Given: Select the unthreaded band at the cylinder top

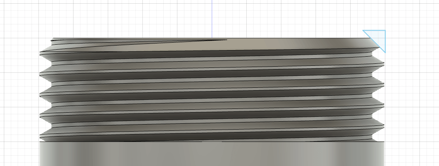Looking at the screenshot, I should coord(280,44).
